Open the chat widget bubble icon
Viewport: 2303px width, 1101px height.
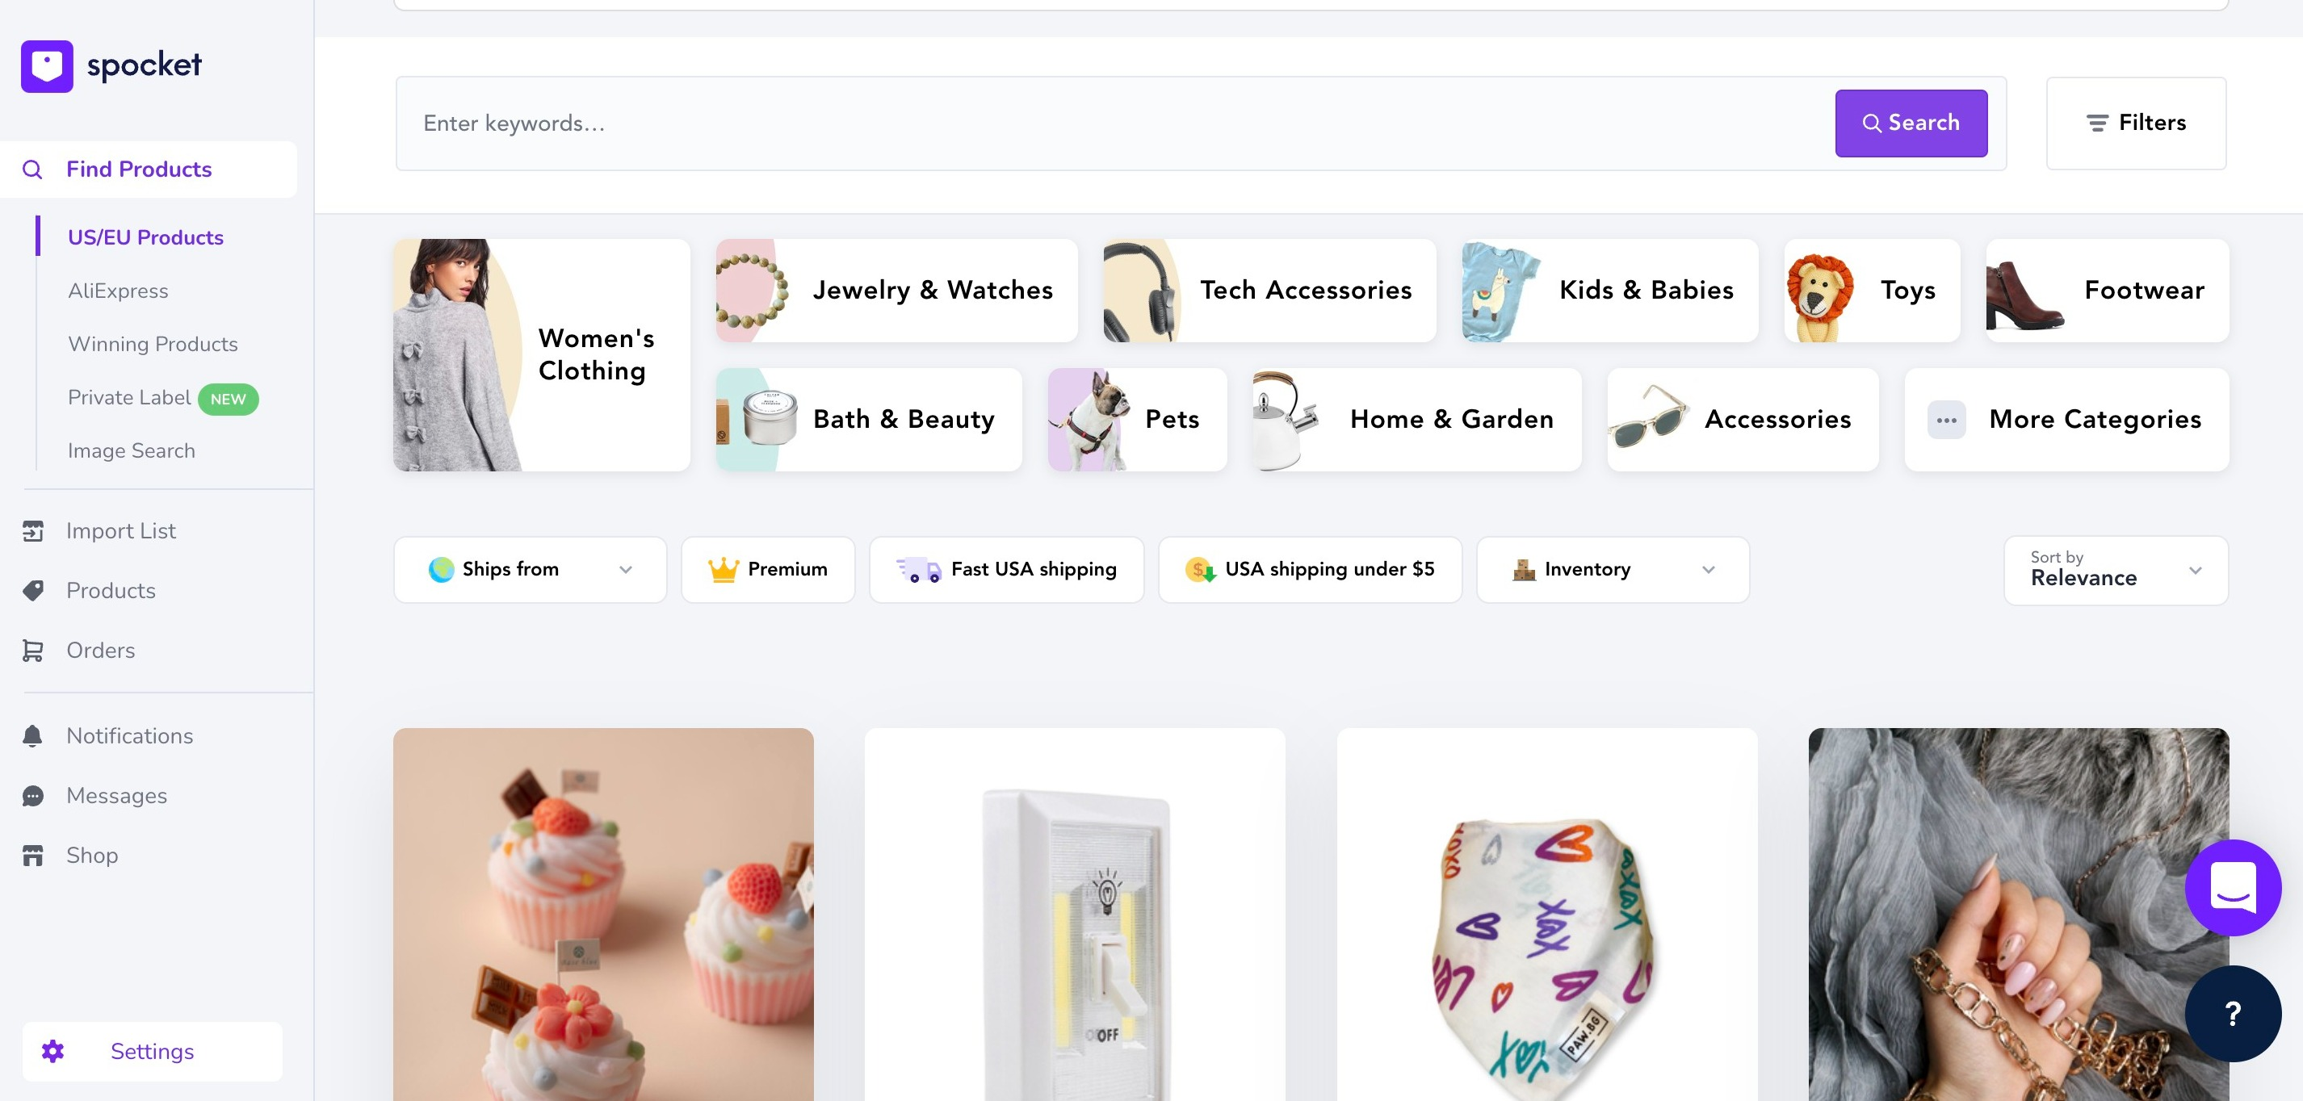click(x=2233, y=887)
